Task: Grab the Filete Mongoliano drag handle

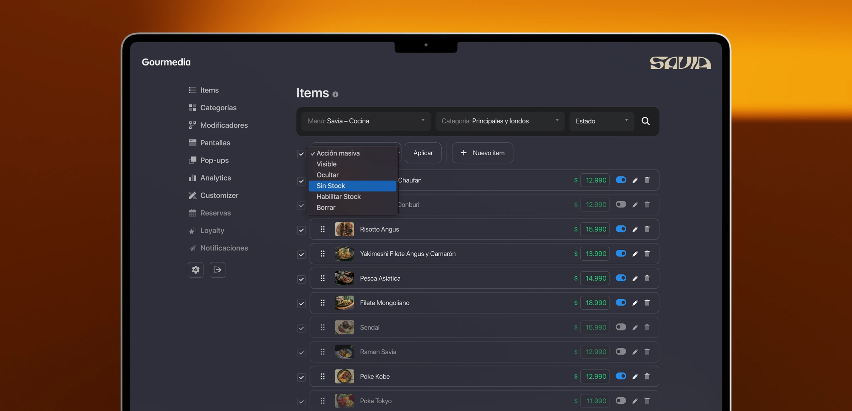Action: tap(322, 303)
